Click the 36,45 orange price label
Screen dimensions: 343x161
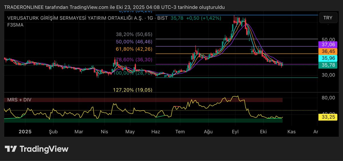click(x=328, y=51)
